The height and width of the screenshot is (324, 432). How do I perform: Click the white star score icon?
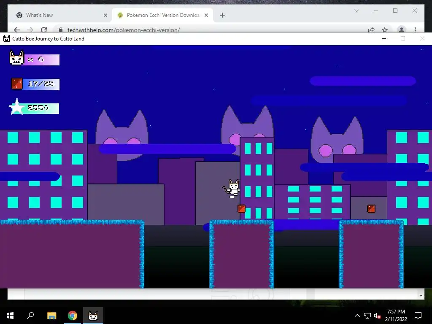pos(17,107)
